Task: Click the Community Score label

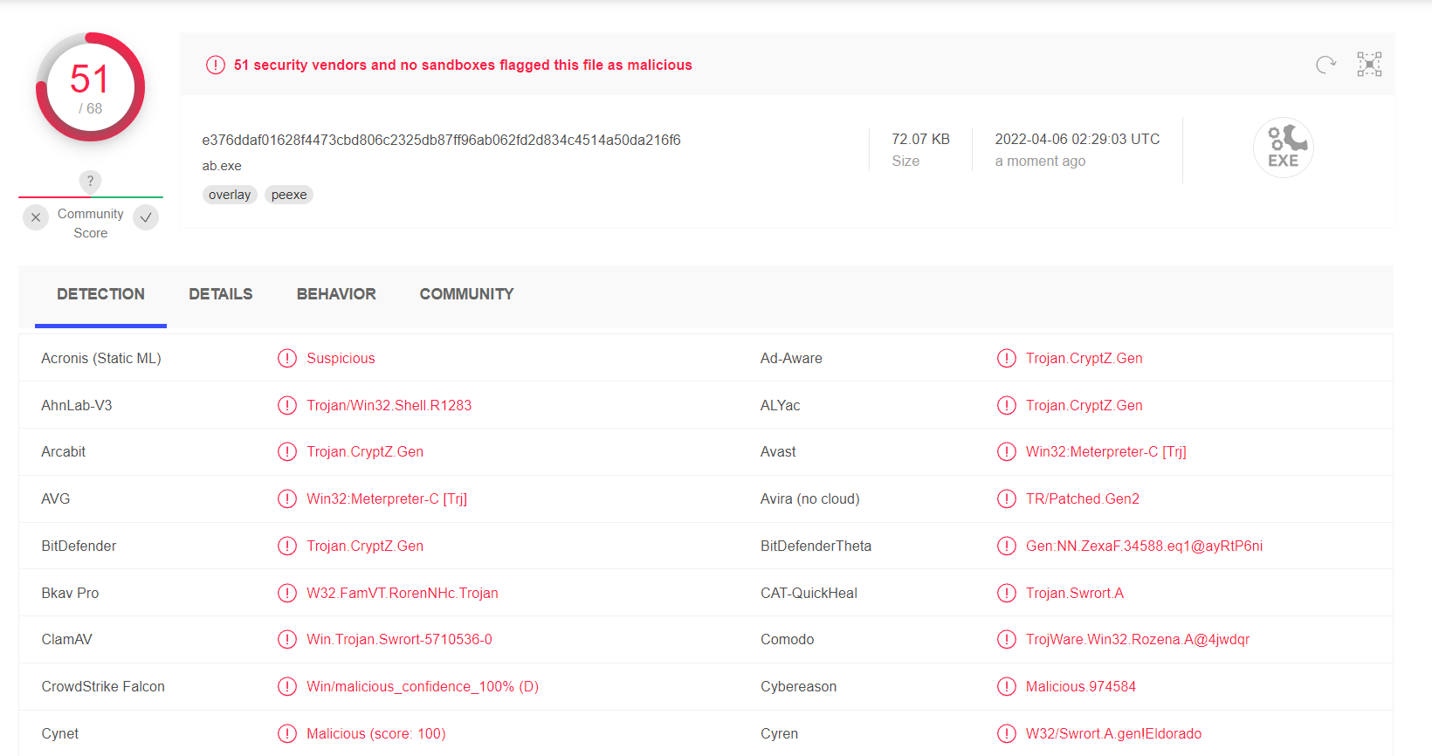Action: (x=91, y=223)
